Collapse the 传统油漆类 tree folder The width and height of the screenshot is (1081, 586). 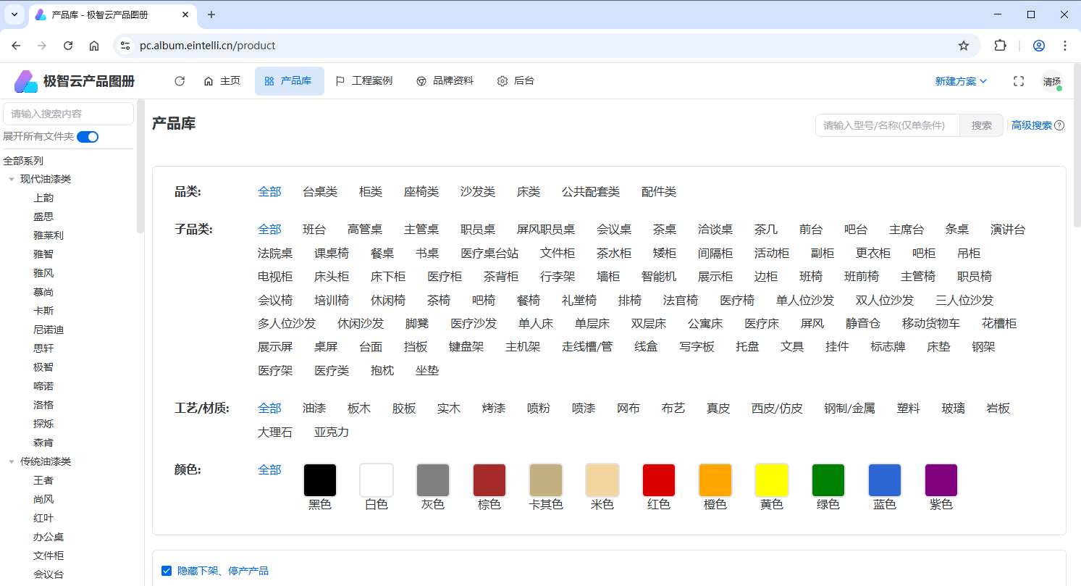(x=12, y=461)
